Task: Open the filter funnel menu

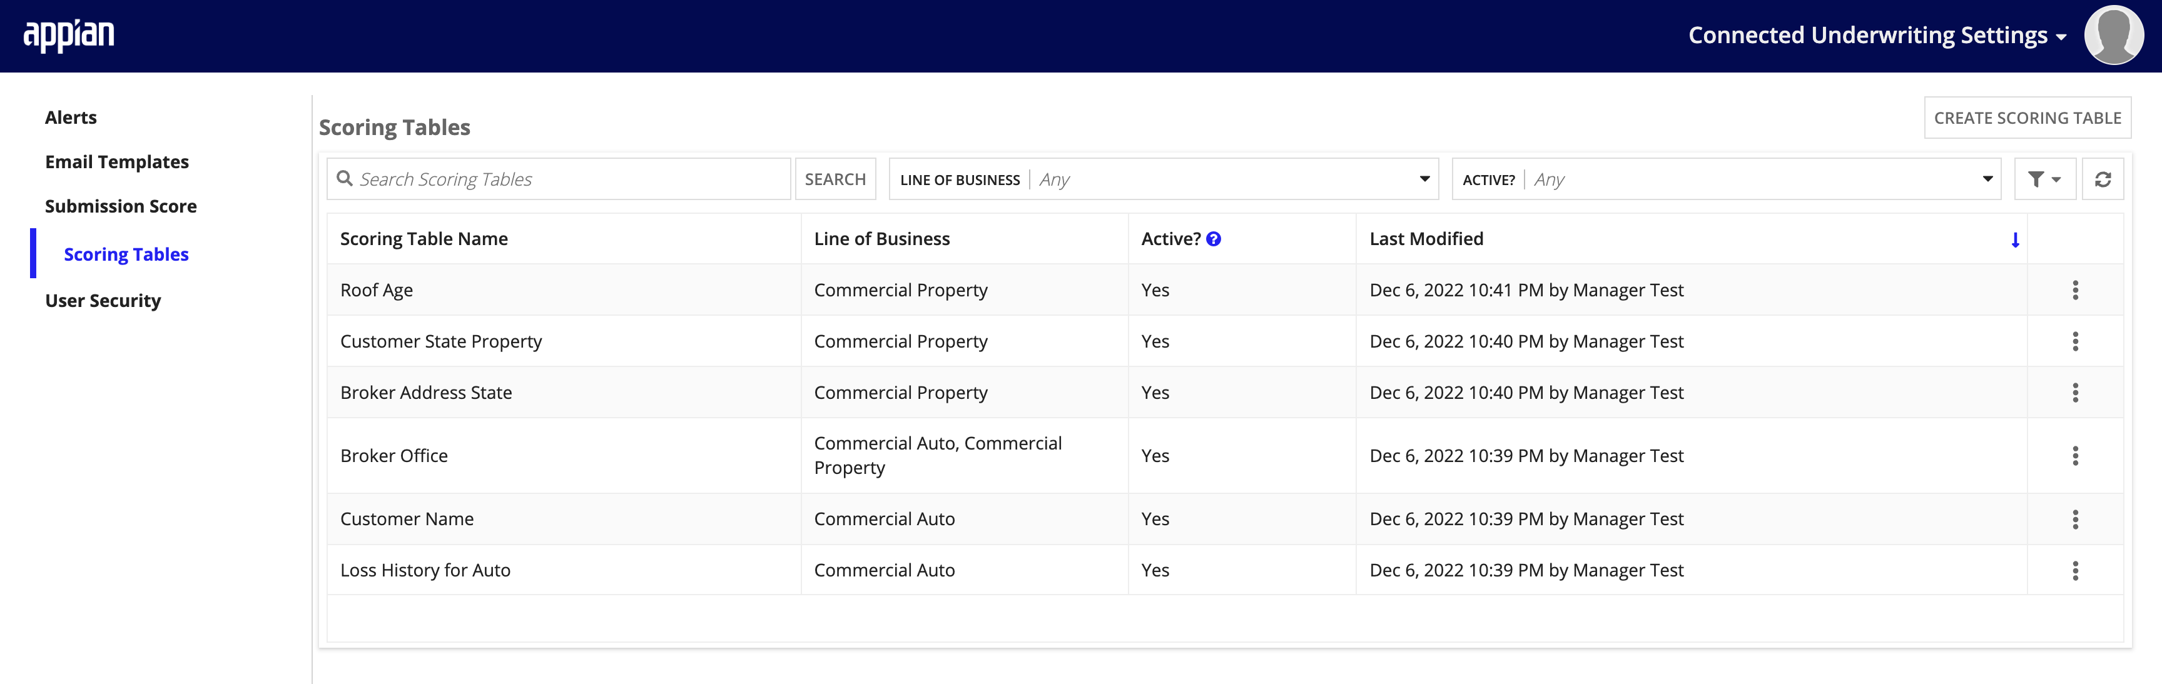Action: click(x=2044, y=179)
